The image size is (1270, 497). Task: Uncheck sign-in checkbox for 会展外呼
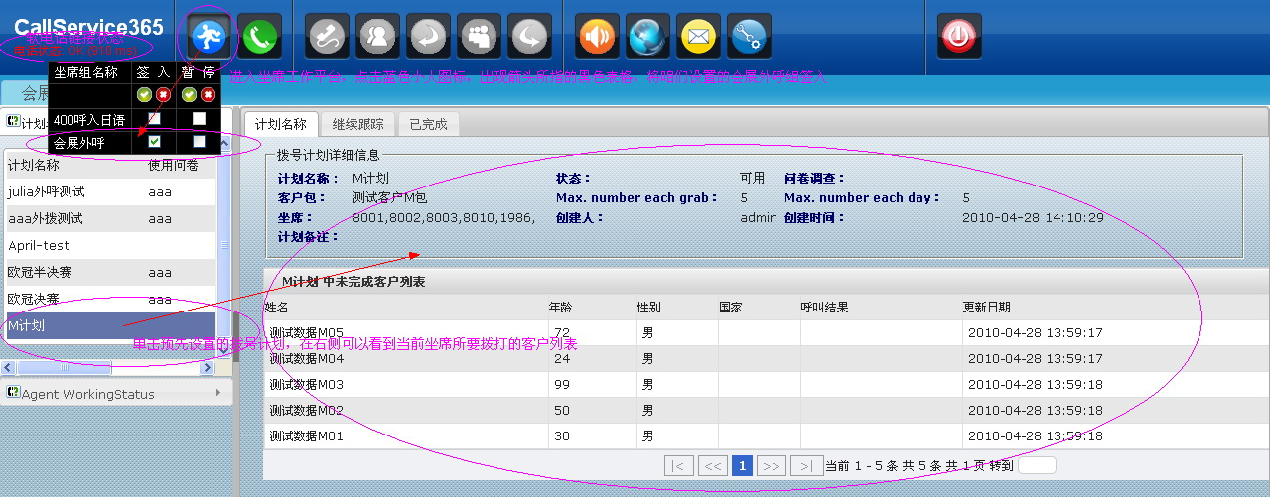point(154,142)
